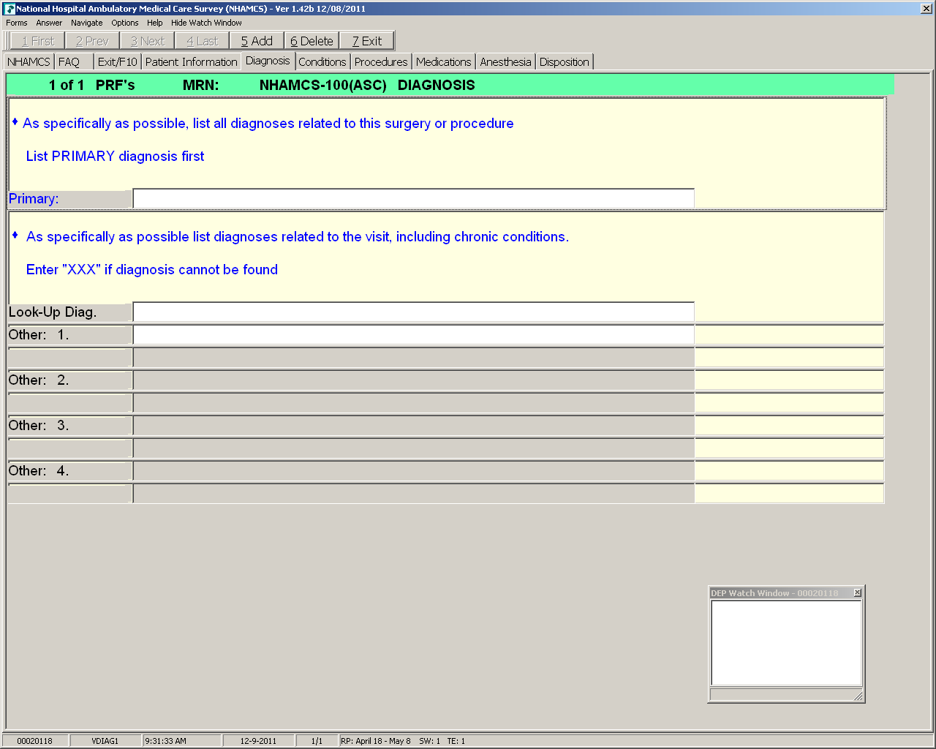Click the 'Other: 2.' label
Image resolution: width=936 pixels, height=749 pixels.
[39, 380]
